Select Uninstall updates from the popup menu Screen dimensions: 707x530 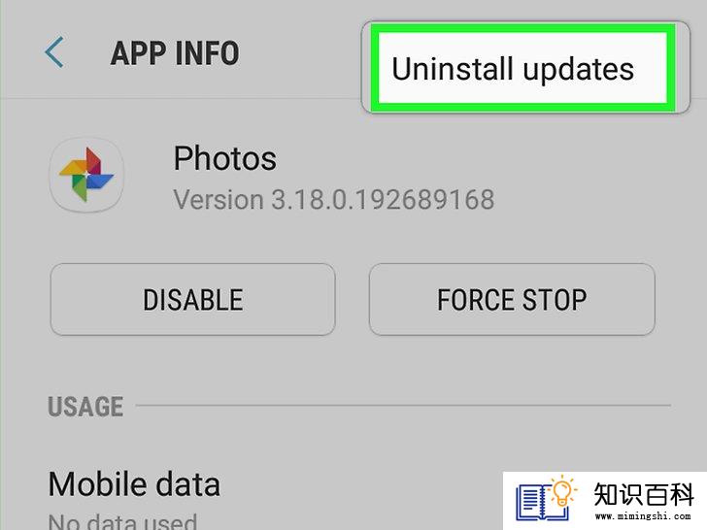click(x=513, y=70)
